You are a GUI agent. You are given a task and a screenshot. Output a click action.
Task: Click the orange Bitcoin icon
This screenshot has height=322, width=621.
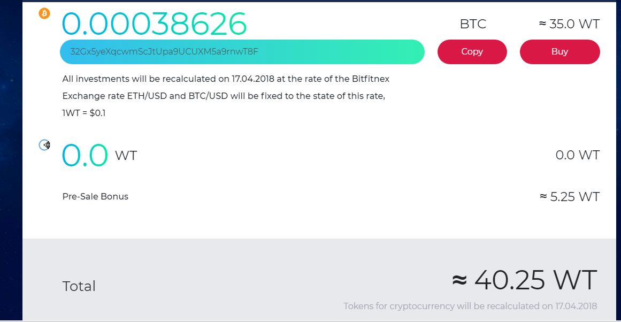(x=44, y=13)
